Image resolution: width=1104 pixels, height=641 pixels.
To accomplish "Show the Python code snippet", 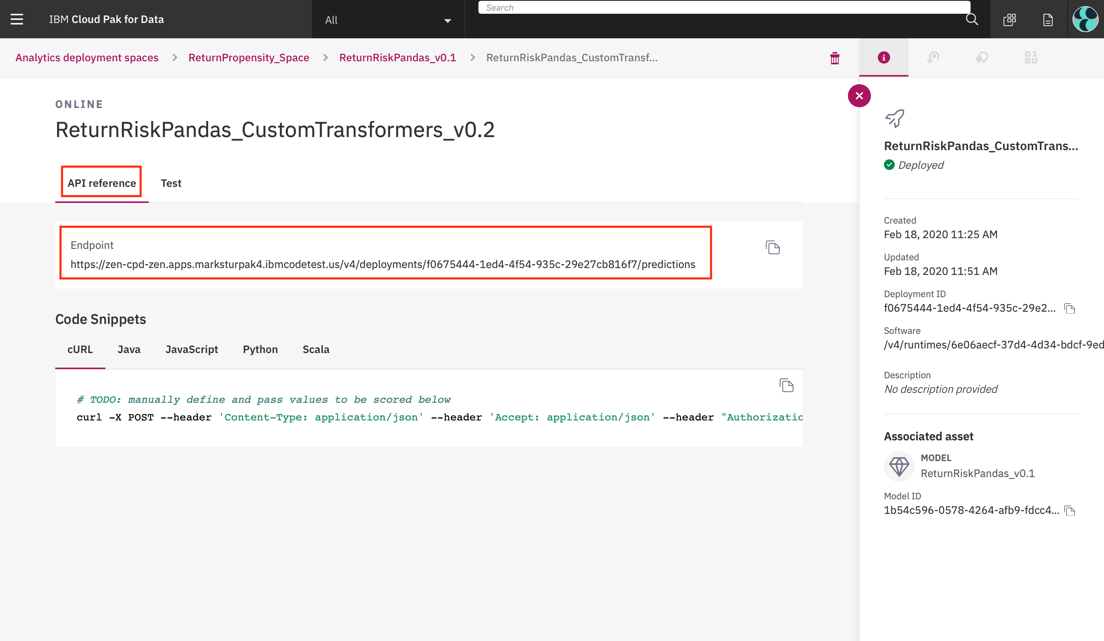I will point(260,350).
